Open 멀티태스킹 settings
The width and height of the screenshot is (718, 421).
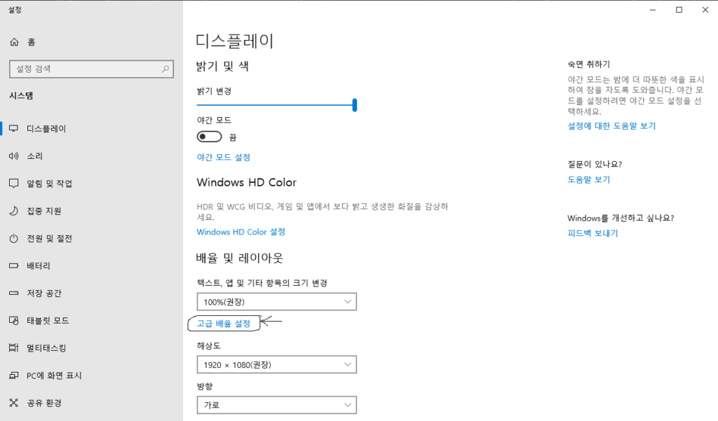coord(46,347)
